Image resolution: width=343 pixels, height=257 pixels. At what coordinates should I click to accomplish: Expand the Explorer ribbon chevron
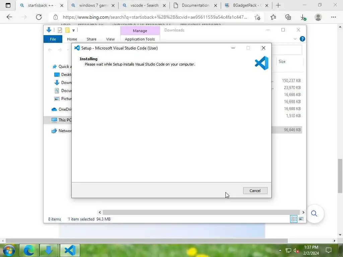click(295, 39)
